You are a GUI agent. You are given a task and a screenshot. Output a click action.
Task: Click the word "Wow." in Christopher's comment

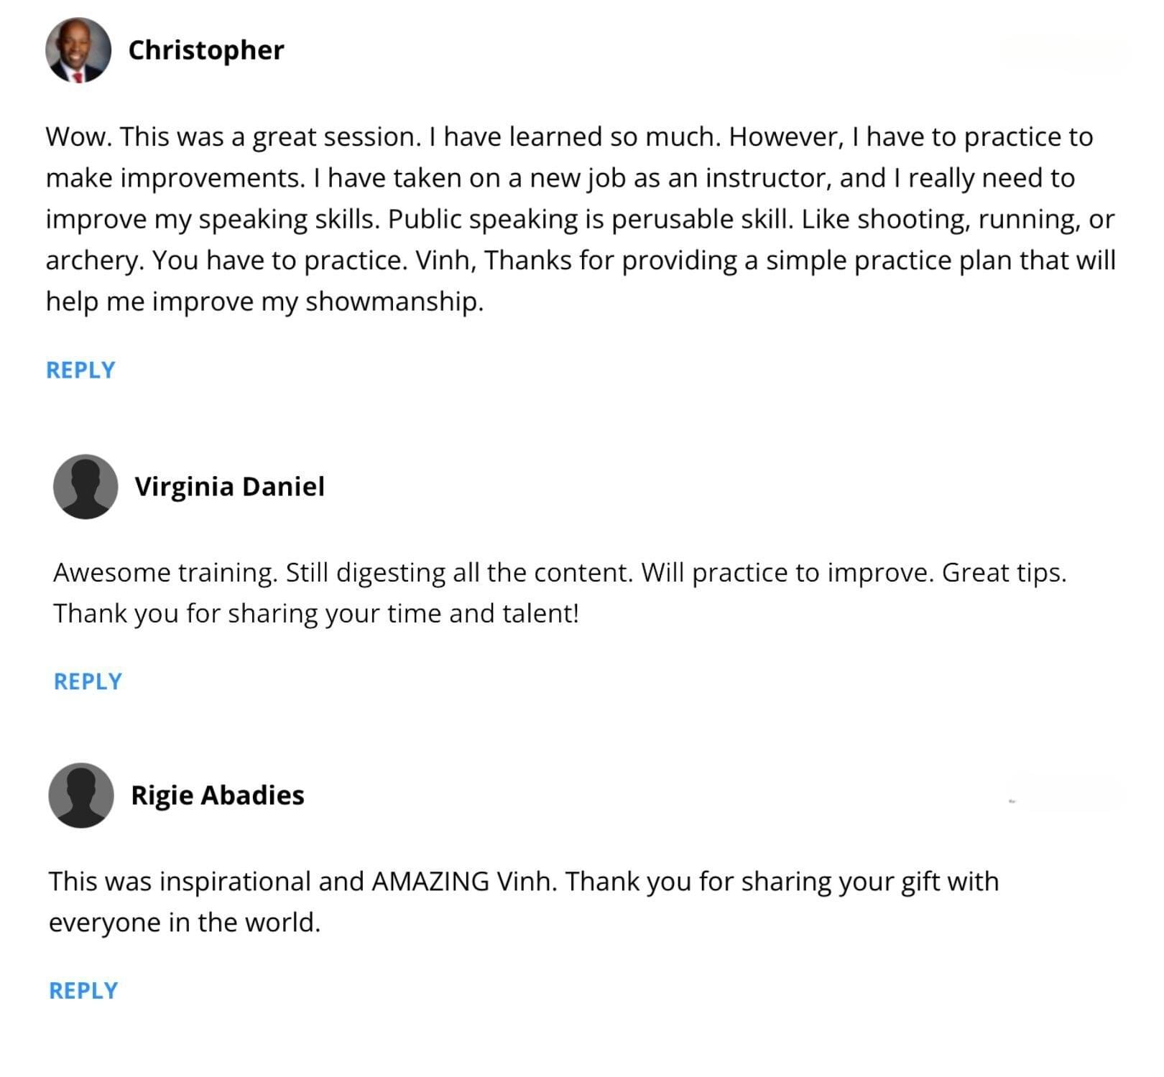tap(78, 137)
